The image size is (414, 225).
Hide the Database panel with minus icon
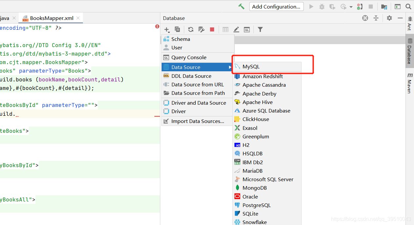(x=400, y=18)
